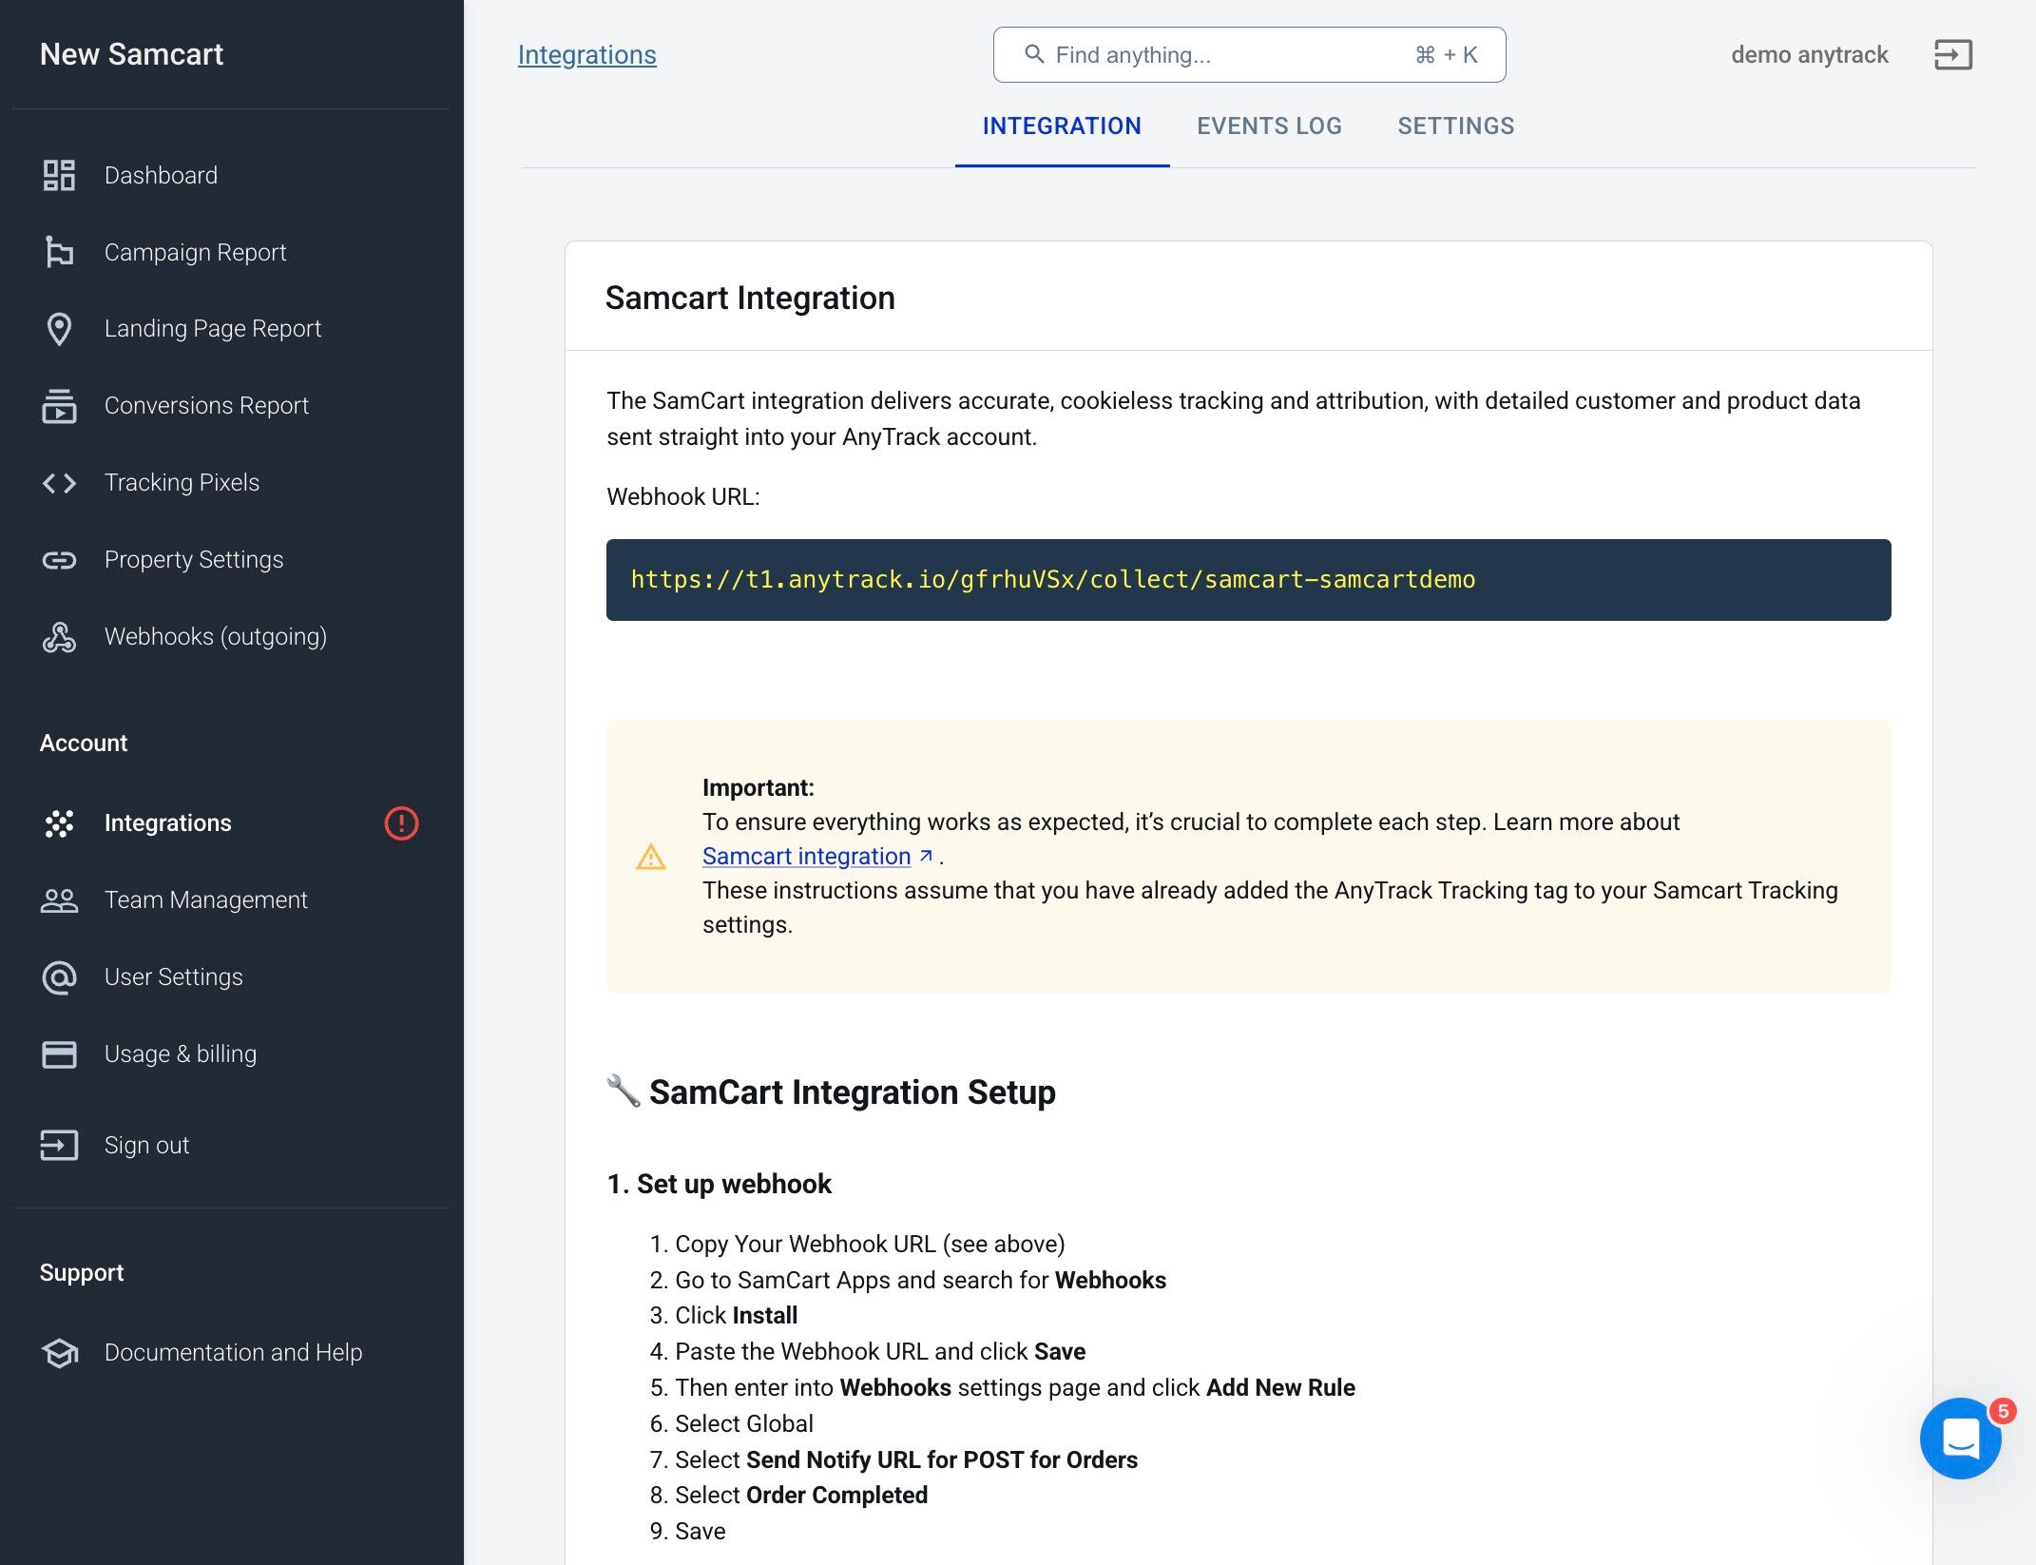Click the final '9. Save' step text
This screenshot has height=1565, width=2036.
click(x=687, y=1531)
